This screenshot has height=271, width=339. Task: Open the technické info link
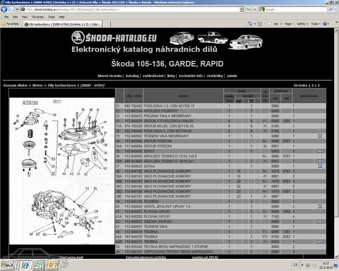tap(191, 76)
